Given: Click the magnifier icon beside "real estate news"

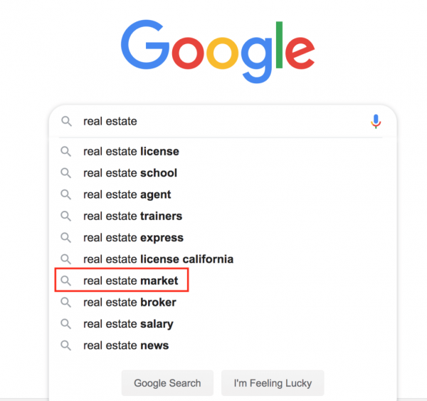Looking at the screenshot, I should tap(66, 345).
